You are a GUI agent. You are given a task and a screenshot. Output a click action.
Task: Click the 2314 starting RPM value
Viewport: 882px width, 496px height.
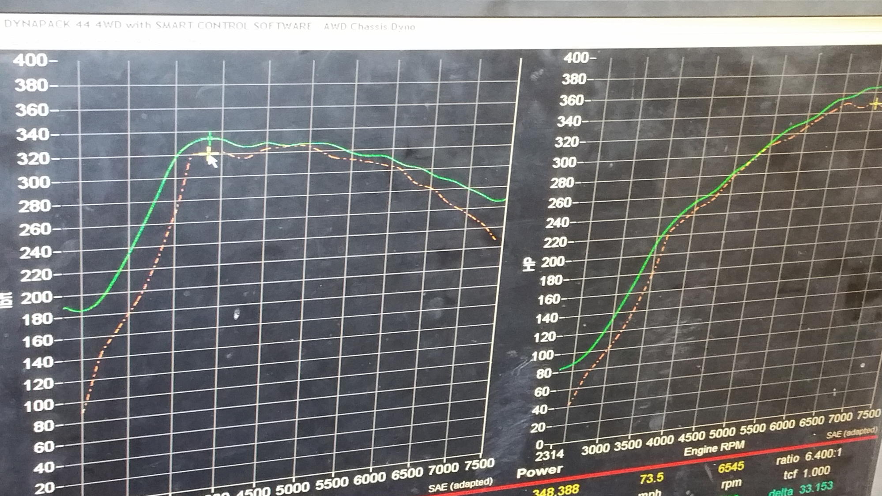pos(550,455)
